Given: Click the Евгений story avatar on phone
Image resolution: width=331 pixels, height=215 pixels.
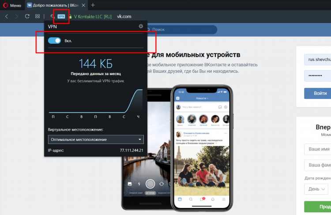Looking at the screenshot, I should point(203,119).
